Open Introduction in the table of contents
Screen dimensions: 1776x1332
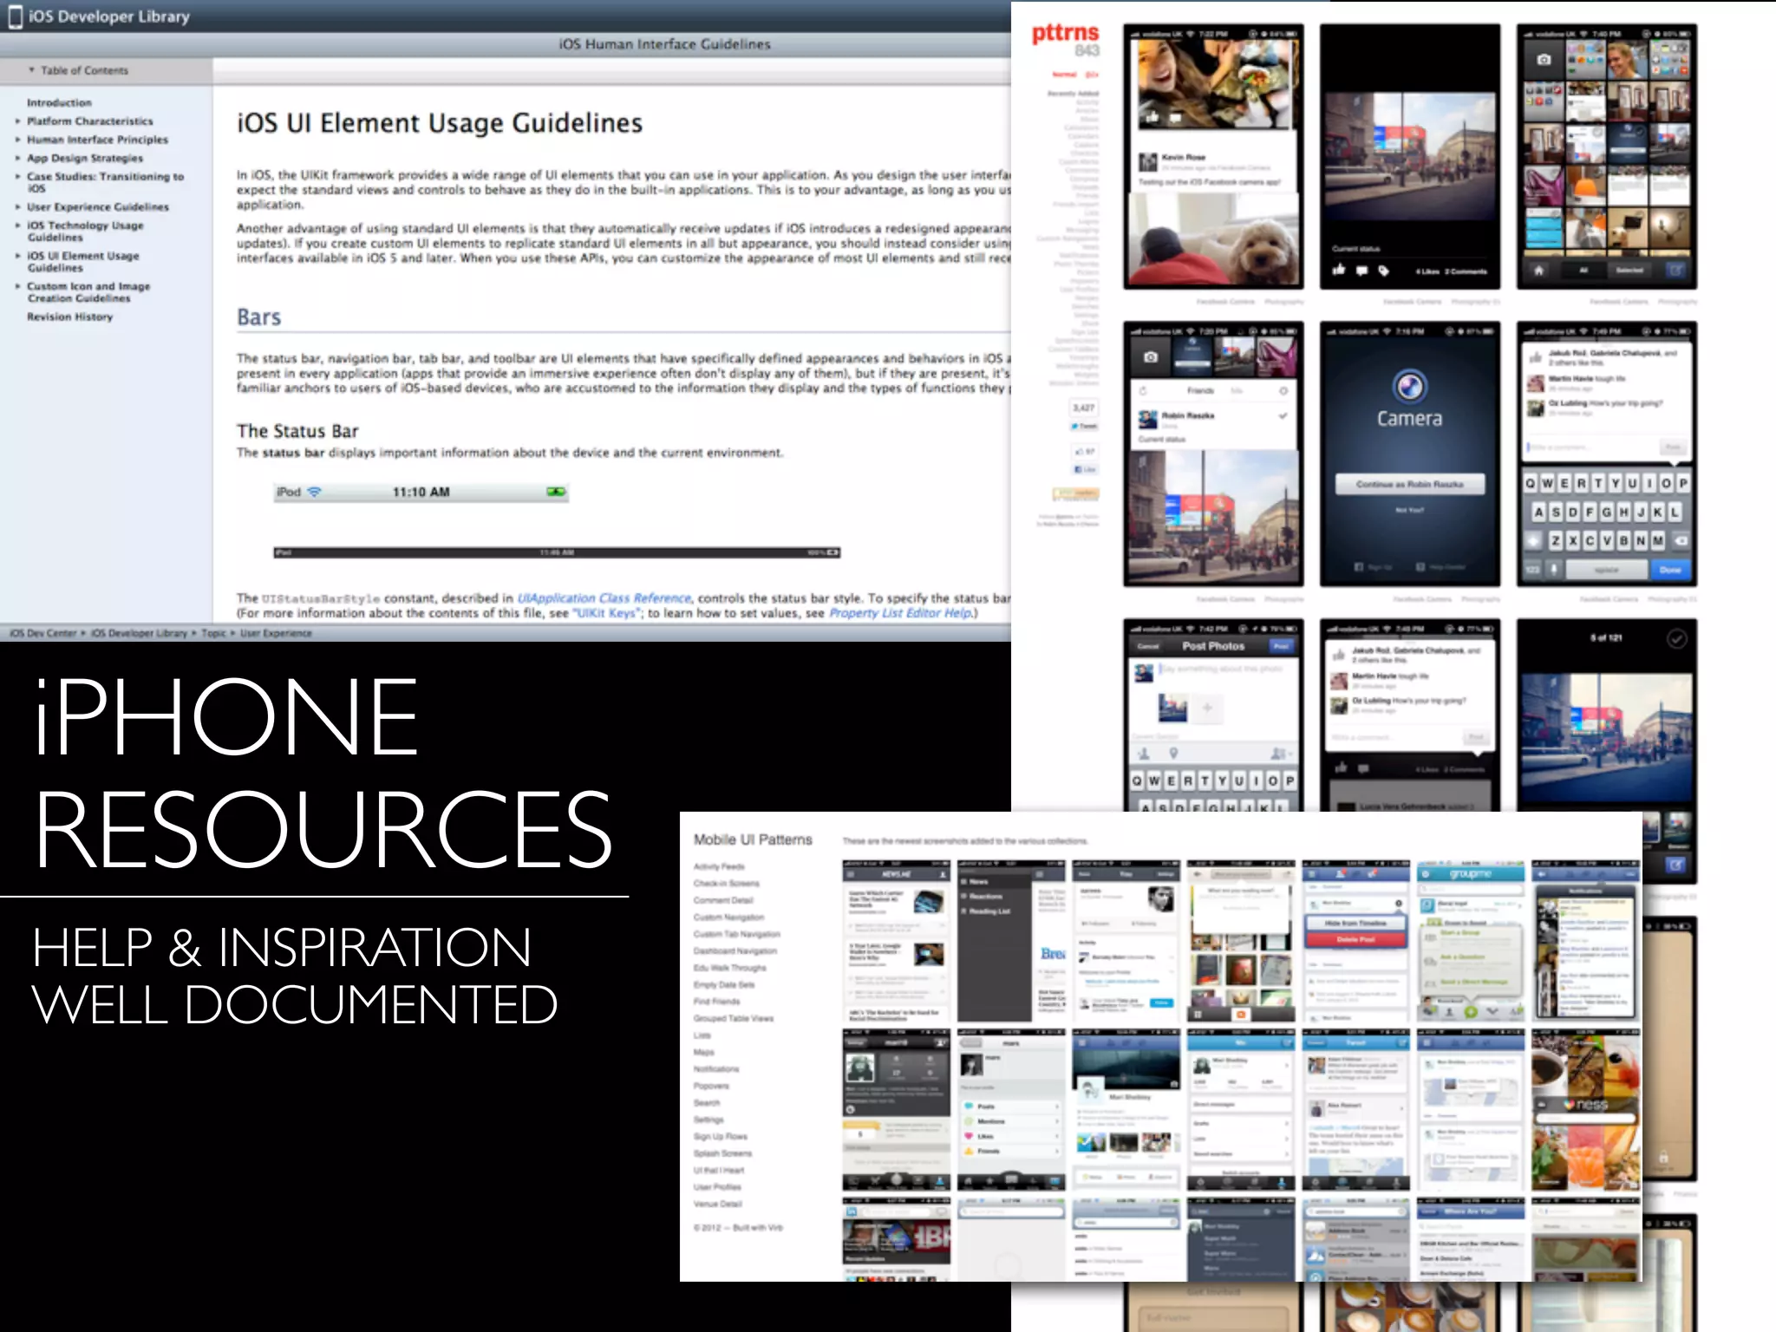click(x=59, y=102)
